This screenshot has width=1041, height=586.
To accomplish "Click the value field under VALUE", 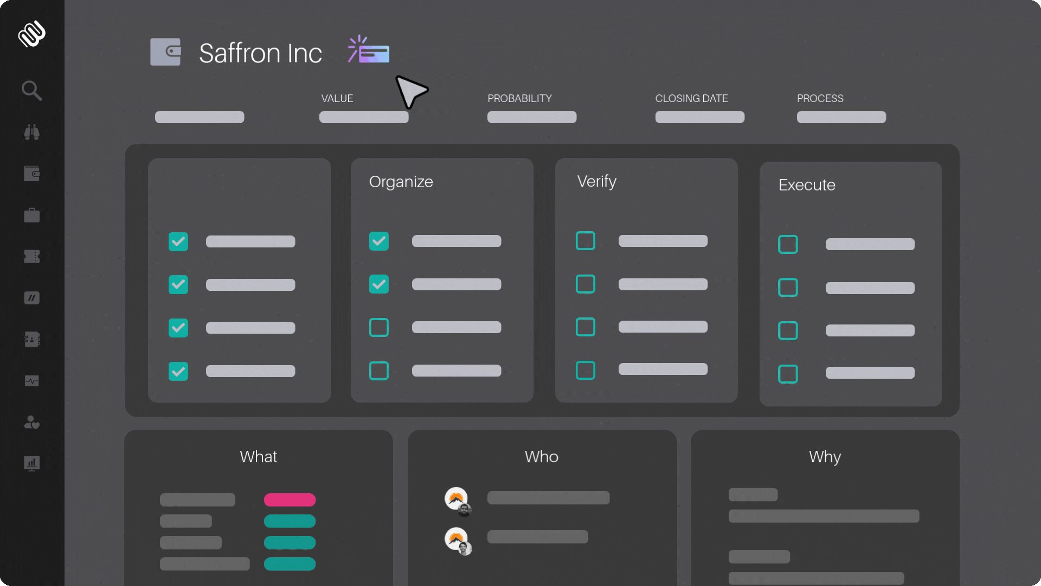I will tap(363, 117).
